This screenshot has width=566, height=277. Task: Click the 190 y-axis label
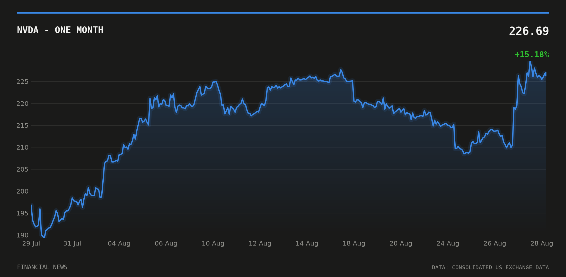tap(22, 235)
